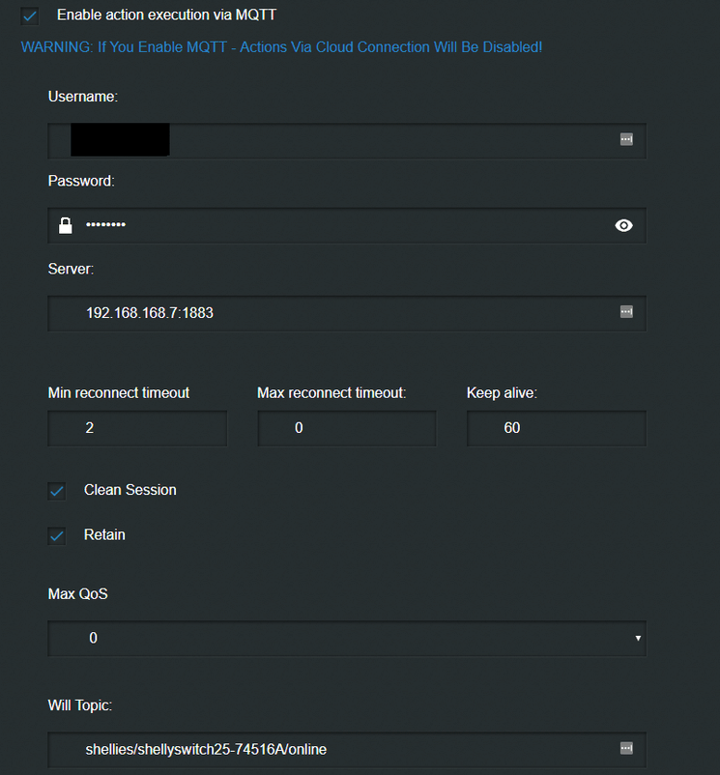This screenshot has height=775, width=720.
Task: Show password using the eye icon
Action: point(623,225)
